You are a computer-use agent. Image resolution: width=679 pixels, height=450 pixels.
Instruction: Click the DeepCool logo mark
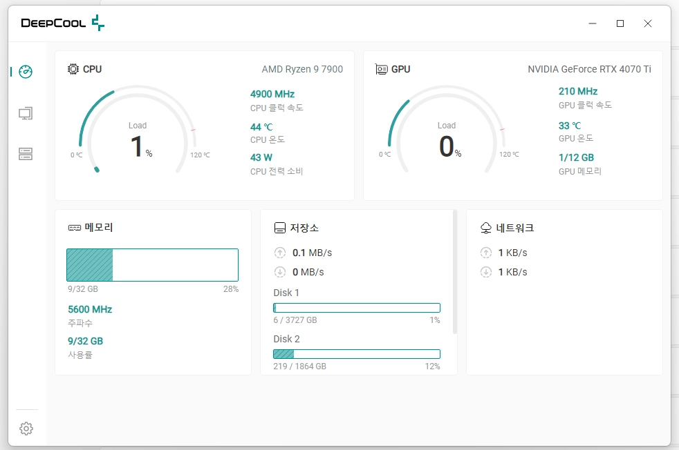point(98,23)
